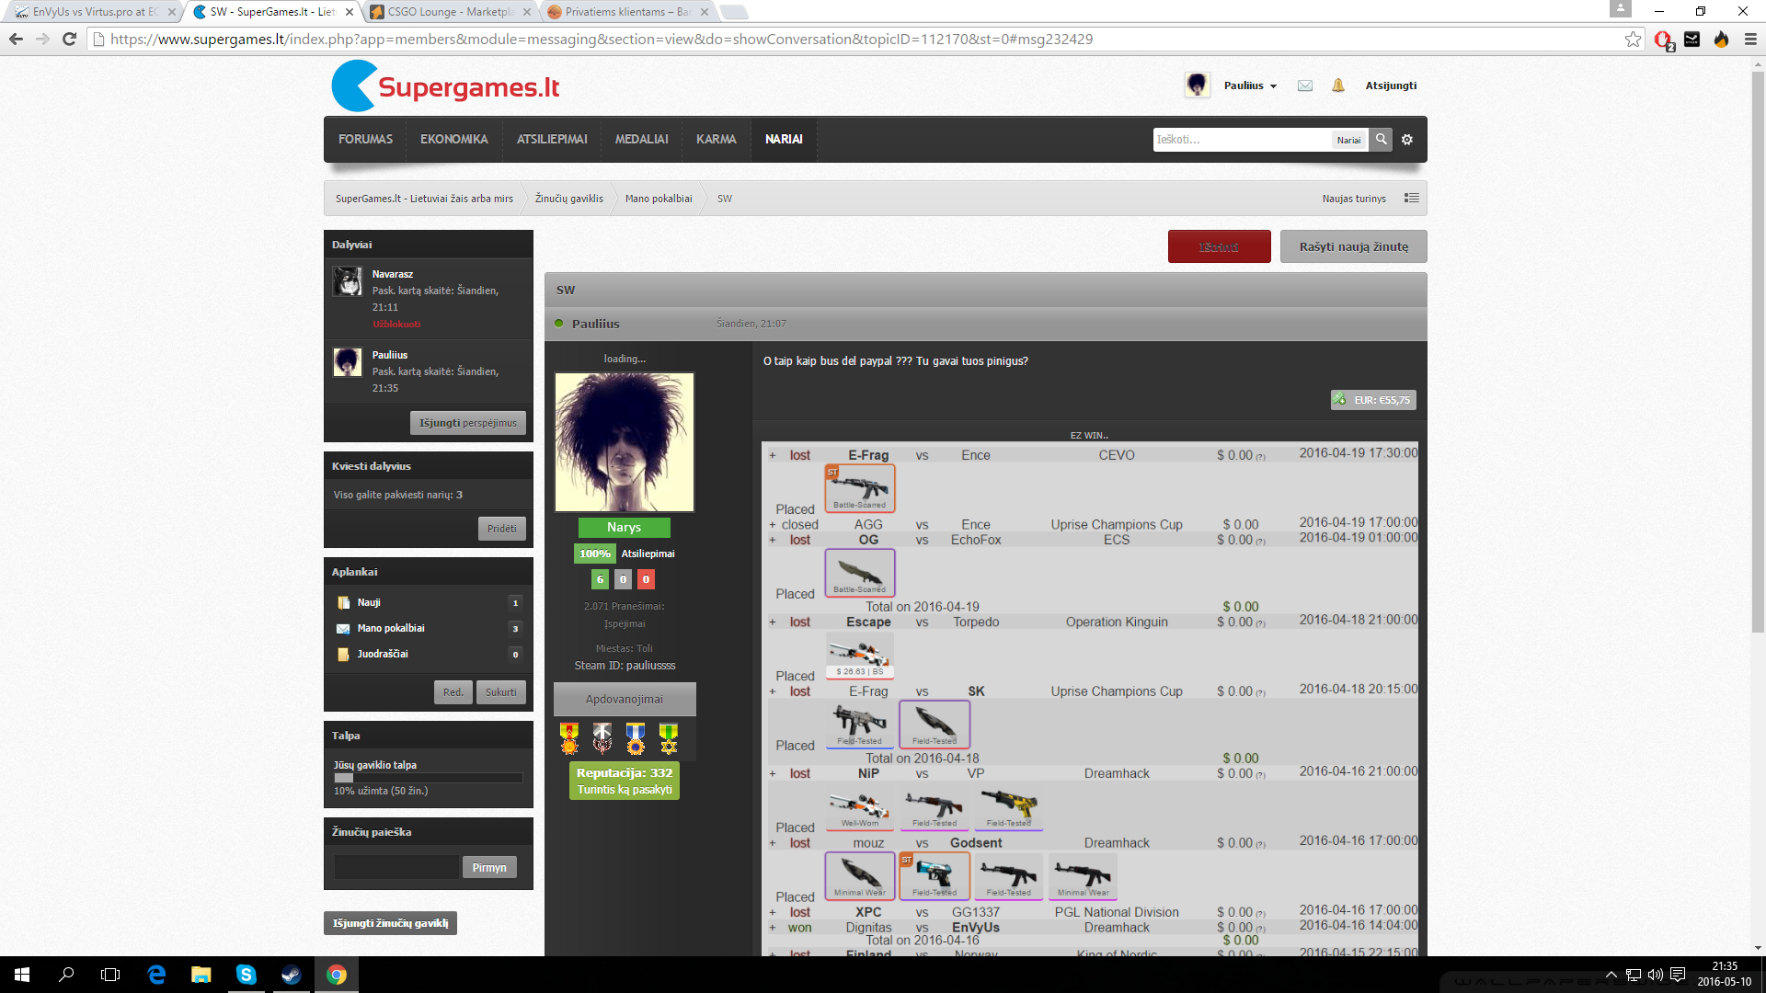Viewport: 1766px width, 993px height.
Task: Click the Reputacija: 332 green badge
Action: click(625, 781)
